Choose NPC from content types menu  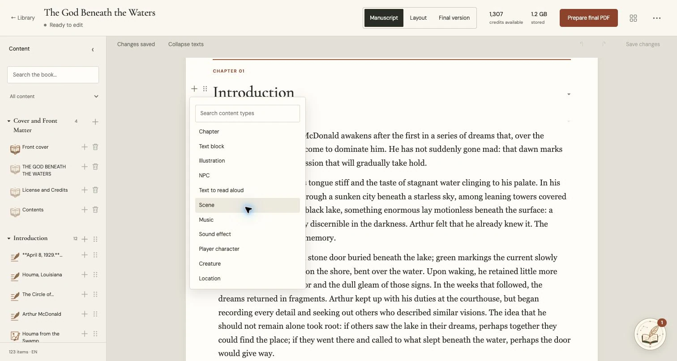(248, 176)
